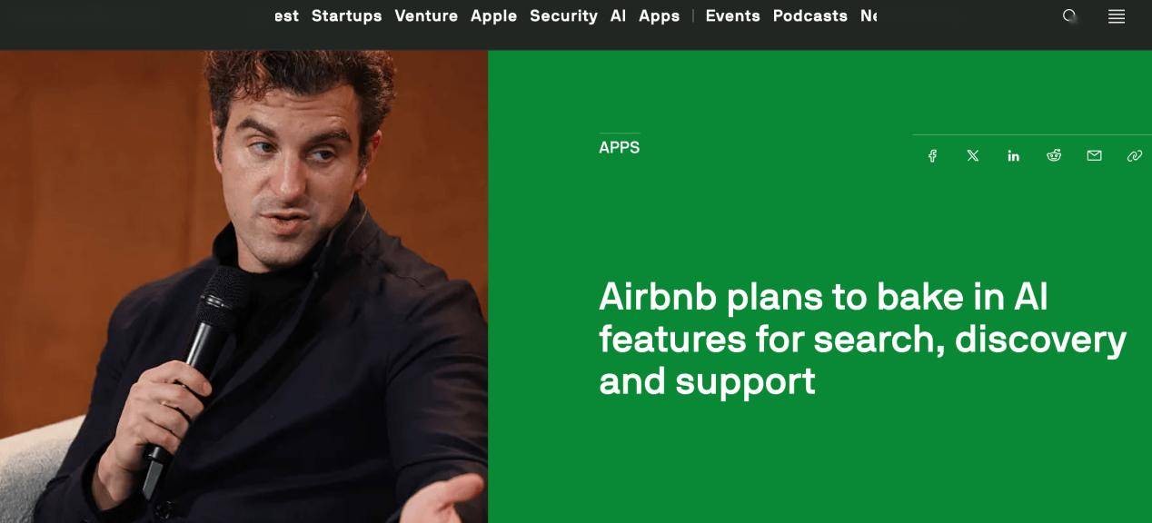The height and width of the screenshot is (523, 1152).
Task: Share article on Reddit
Action: (x=1054, y=156)
